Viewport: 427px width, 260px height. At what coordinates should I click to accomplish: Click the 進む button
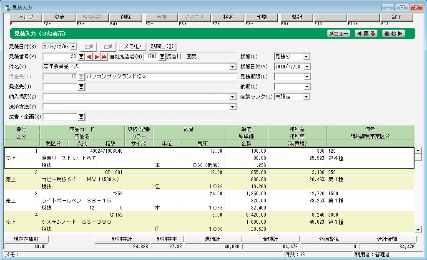tap(394, 33)
